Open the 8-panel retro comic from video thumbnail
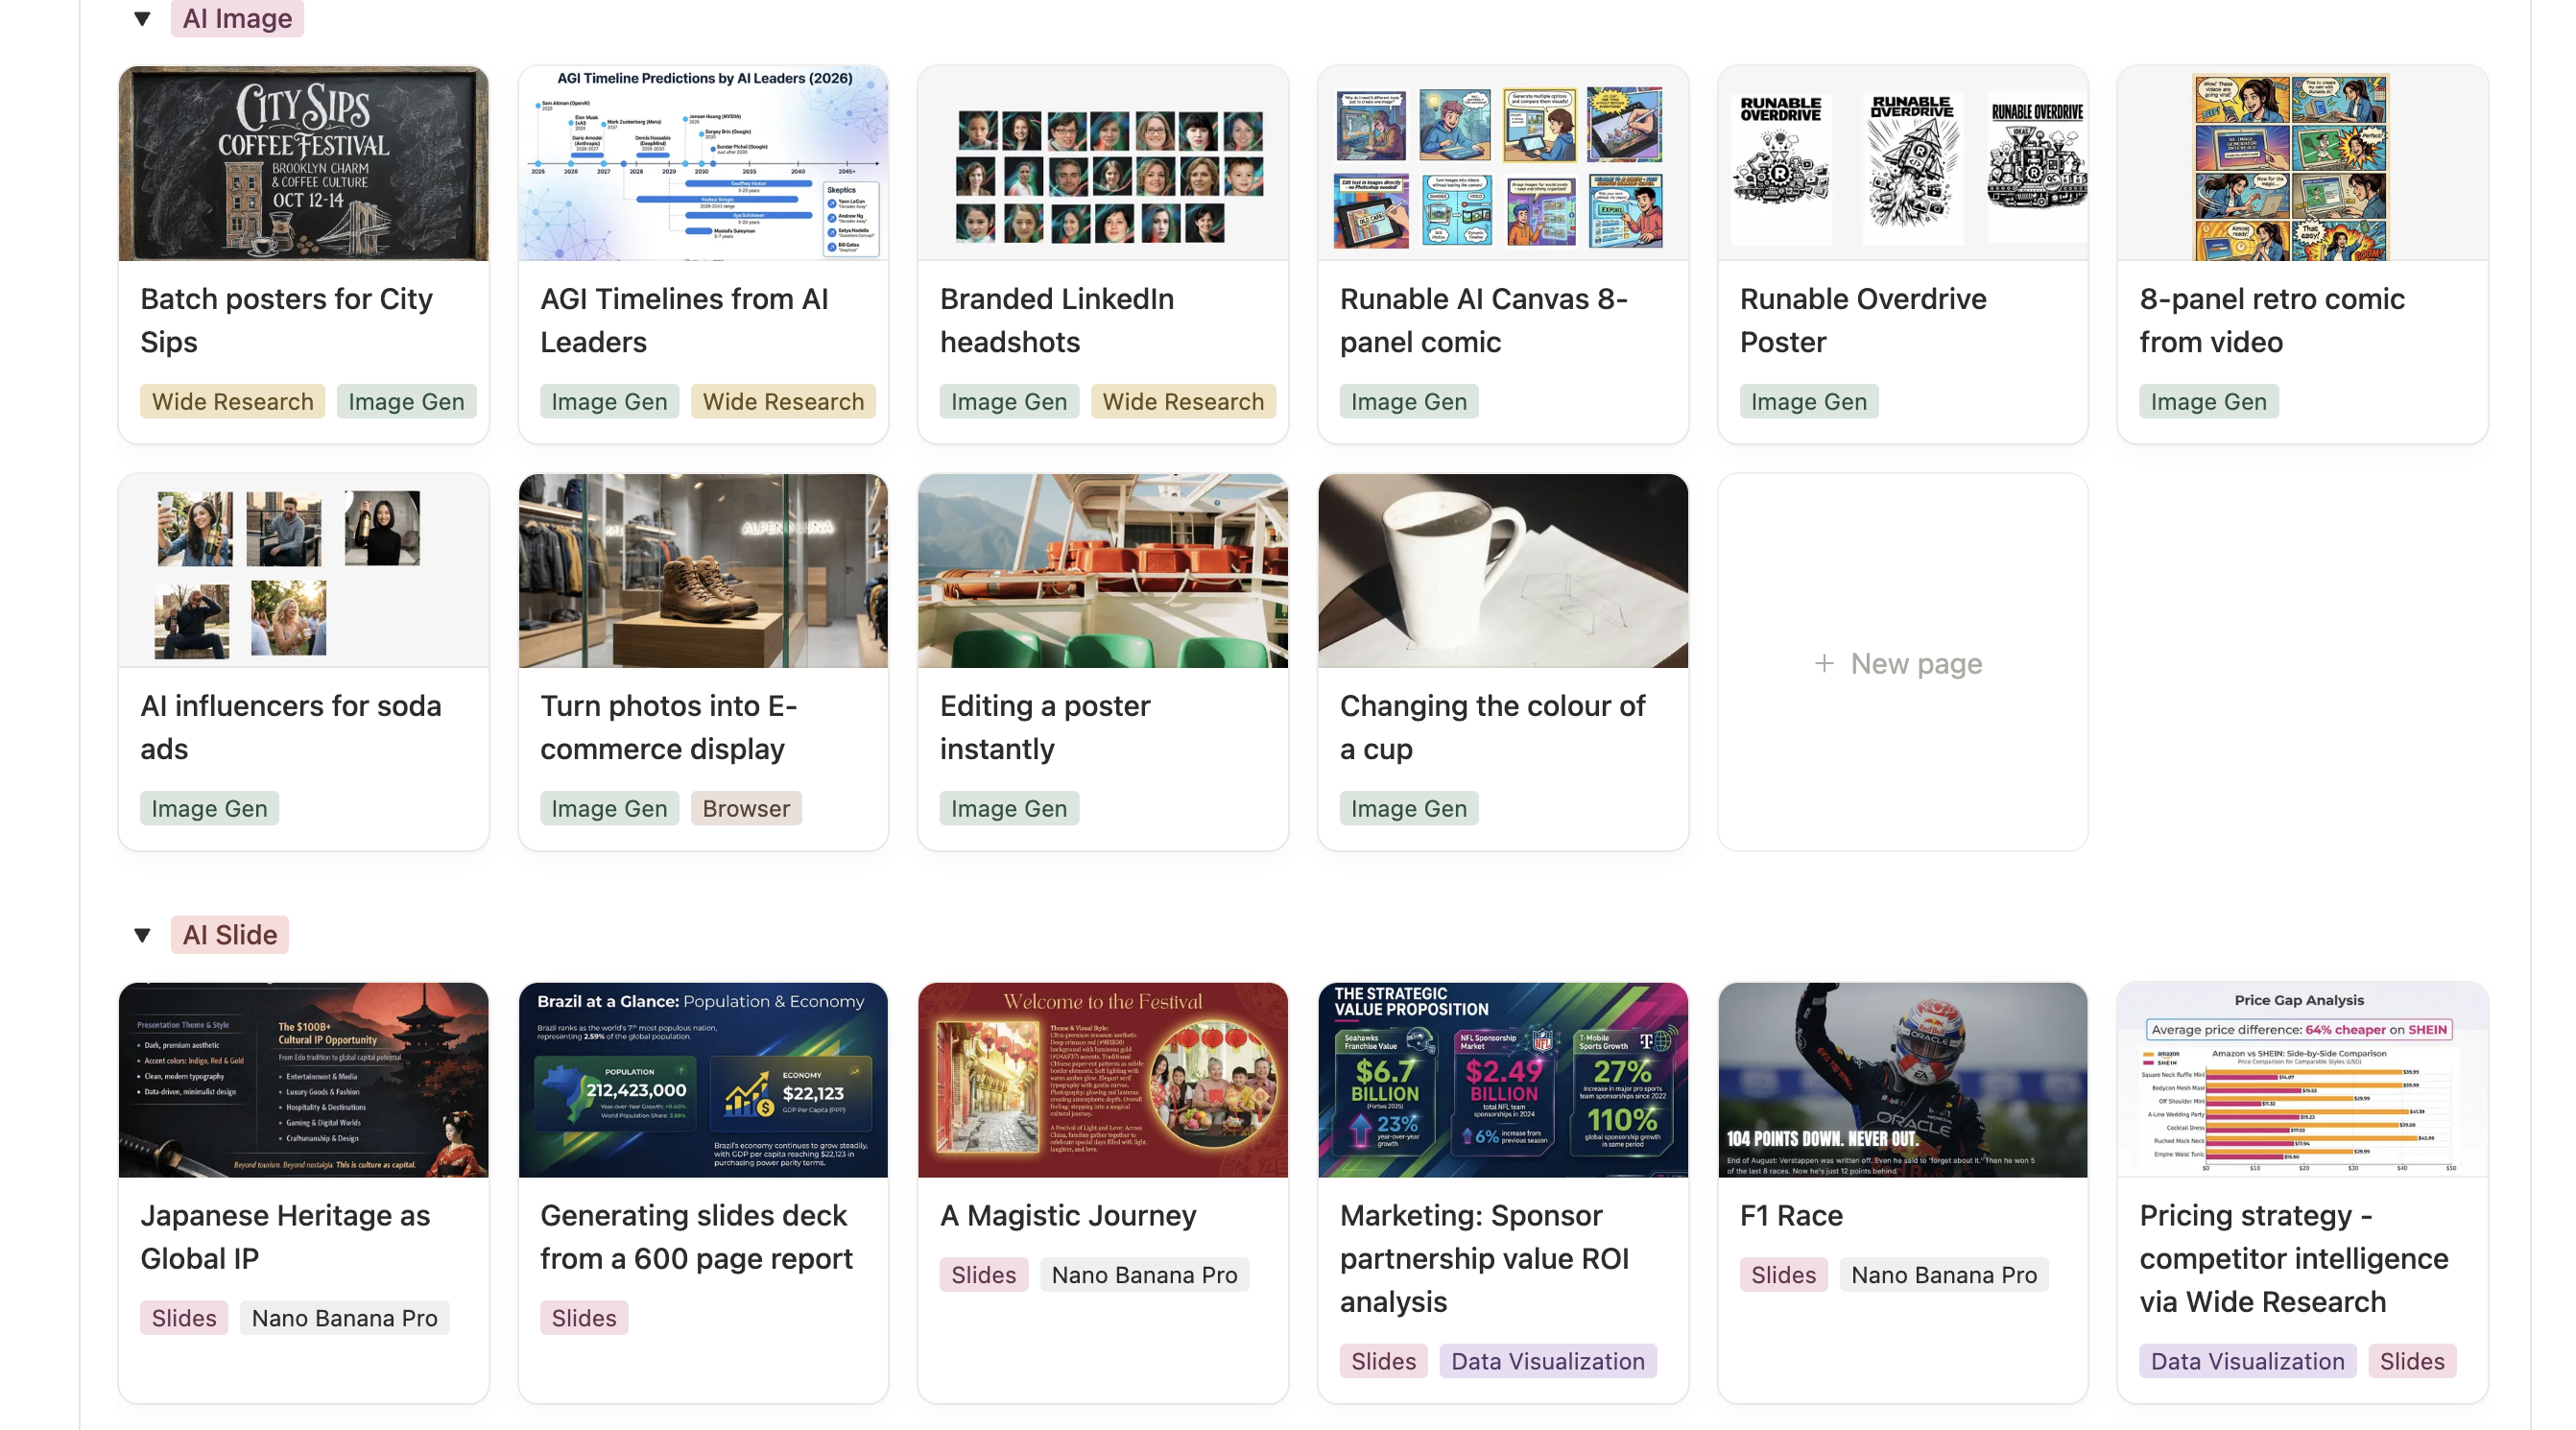The width and height of the screenshot is (2576, 1430). coord(2302,163)
